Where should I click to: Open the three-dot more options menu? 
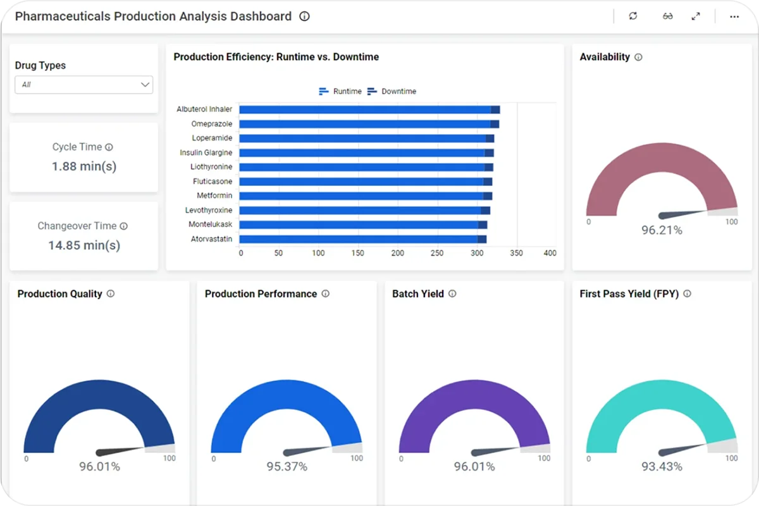(734, 16)
